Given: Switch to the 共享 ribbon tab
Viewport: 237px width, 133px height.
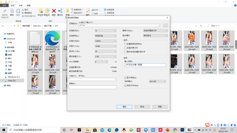Looking at the screenshot, I should click(20, 5).
